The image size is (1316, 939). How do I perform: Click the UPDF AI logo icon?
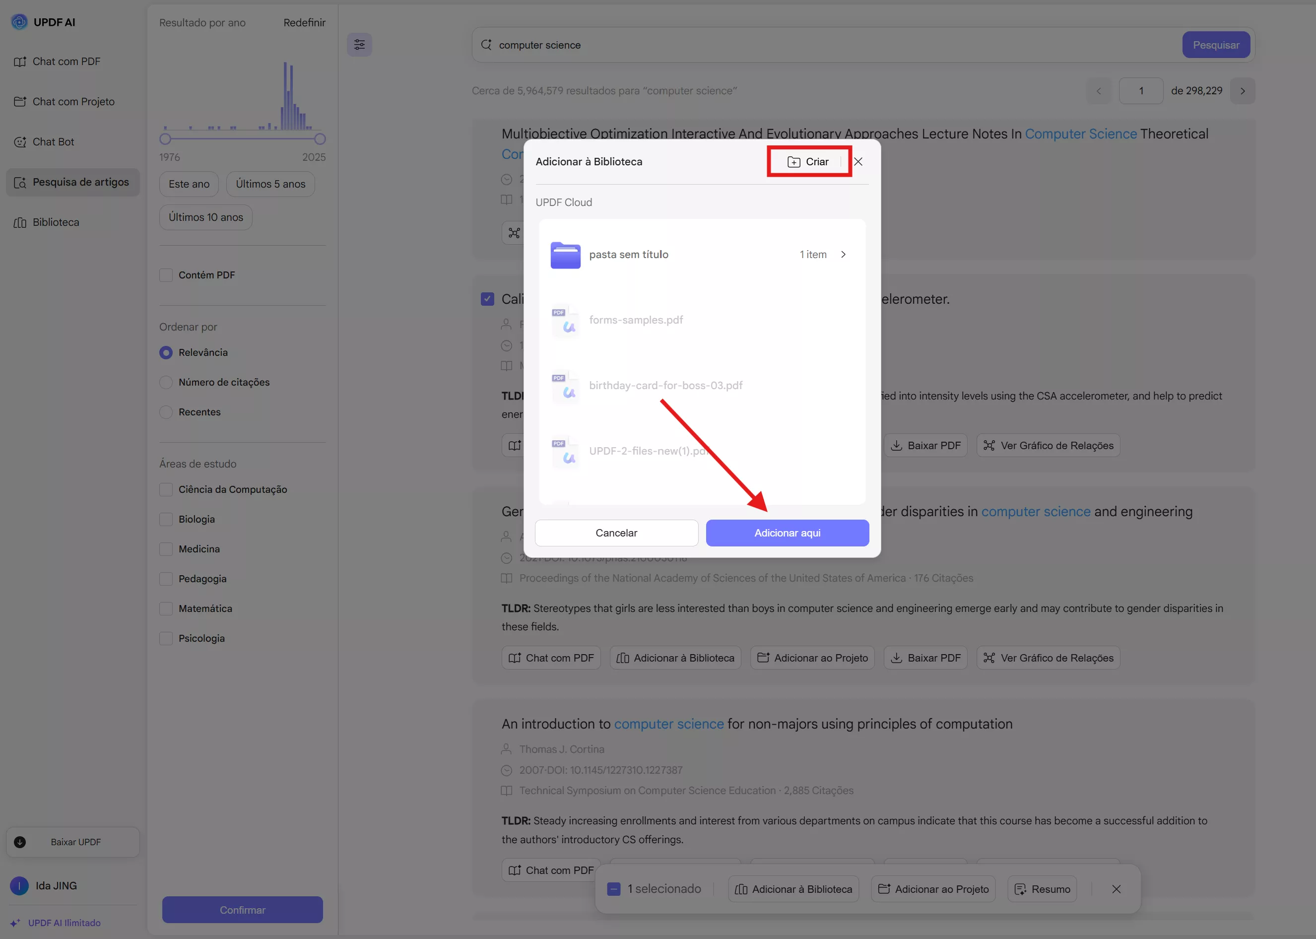pyautogui.click(x=19, y=22)
